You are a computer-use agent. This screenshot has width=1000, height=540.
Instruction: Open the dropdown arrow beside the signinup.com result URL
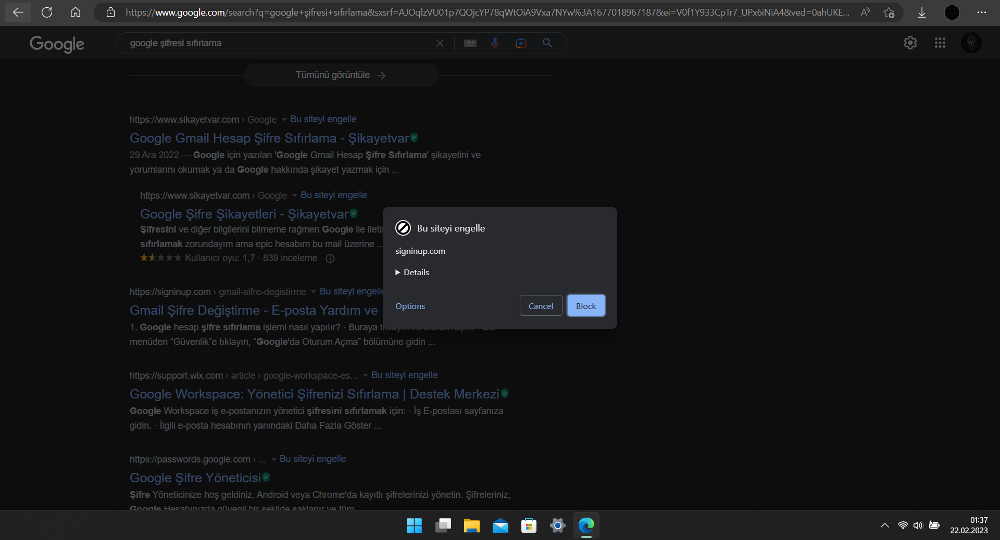coord(314,292)
